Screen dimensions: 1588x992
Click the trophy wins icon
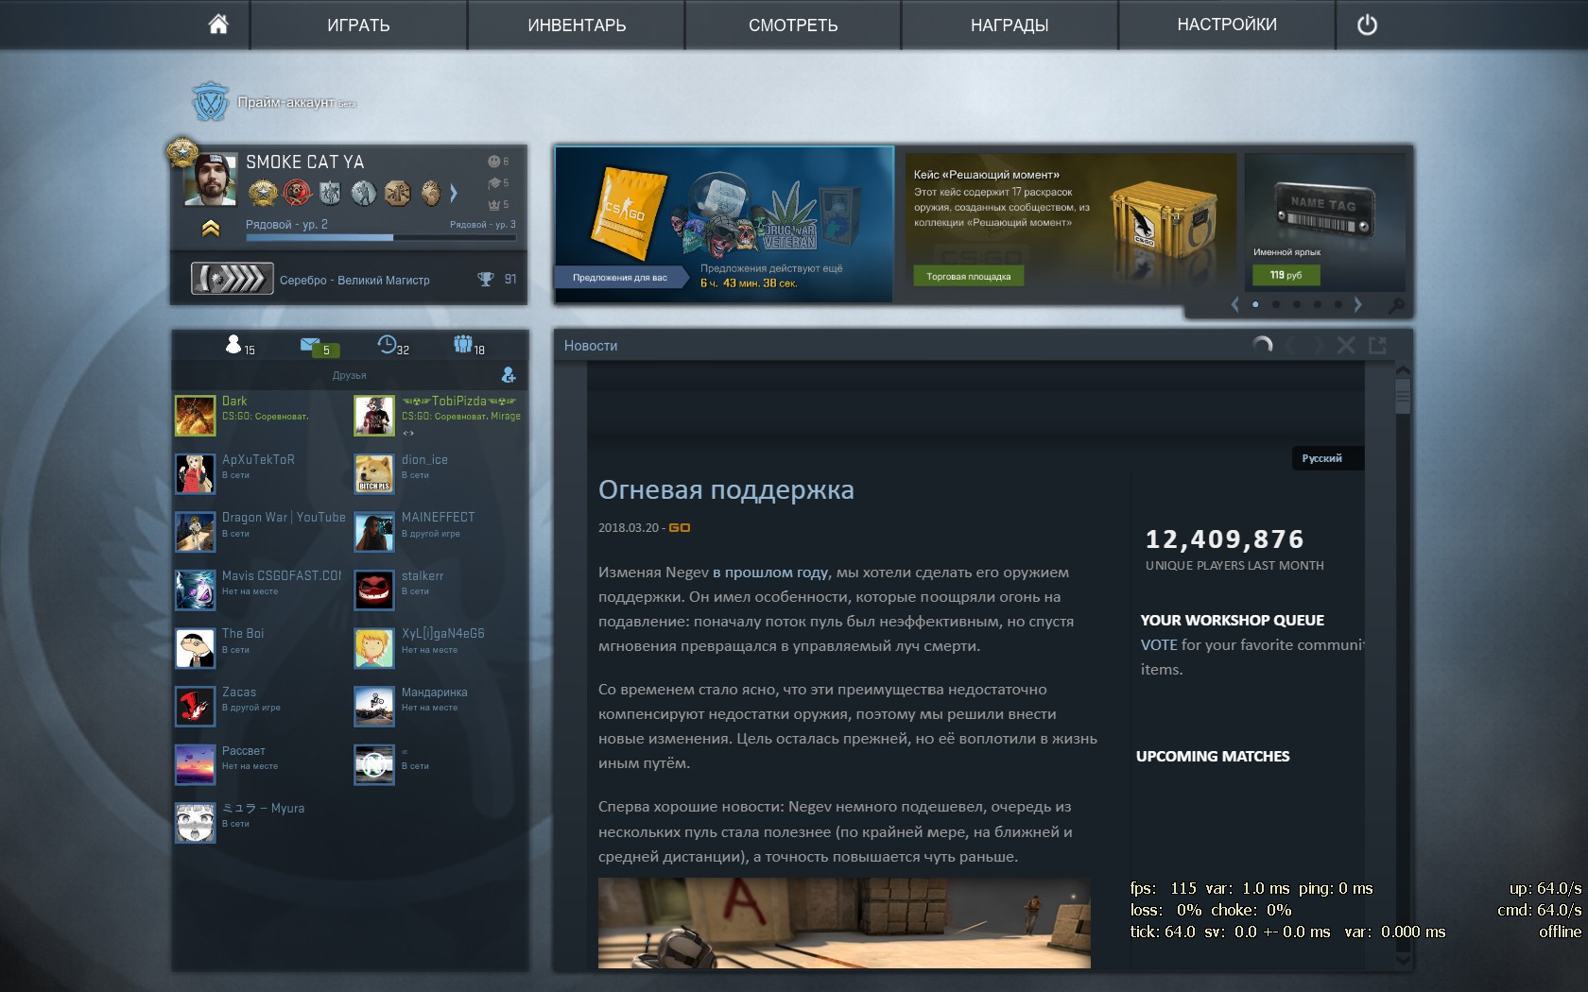click(486, 279)
